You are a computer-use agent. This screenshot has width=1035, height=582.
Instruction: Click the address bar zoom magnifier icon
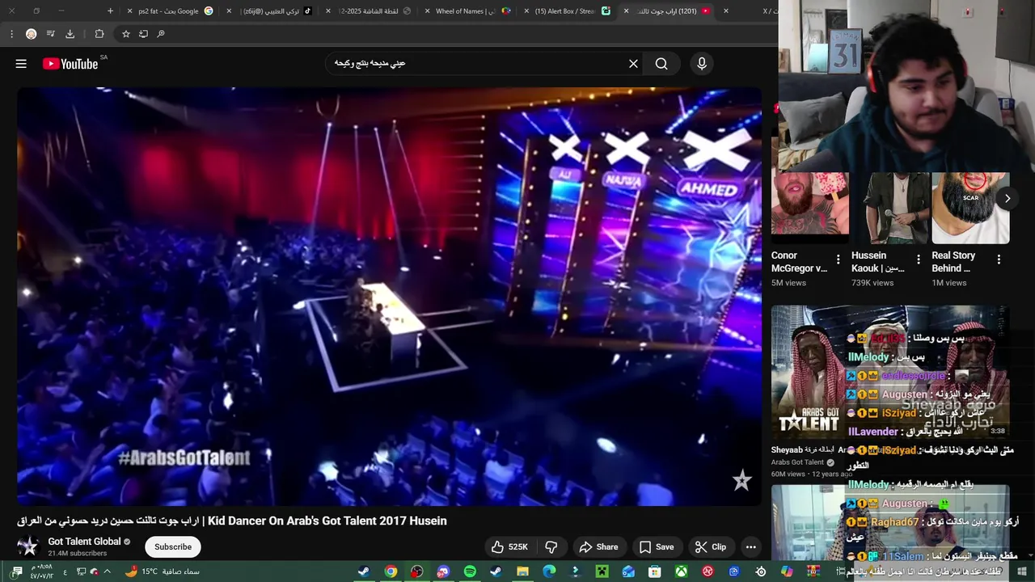(161, 34)
